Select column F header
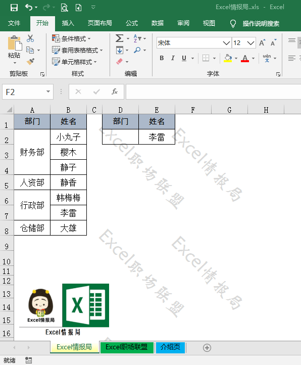This screenshot has width=301, height=365. coord(193,110)
